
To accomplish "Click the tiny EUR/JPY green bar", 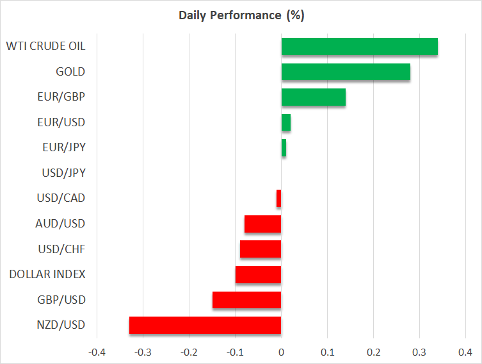I will point(284,148).
